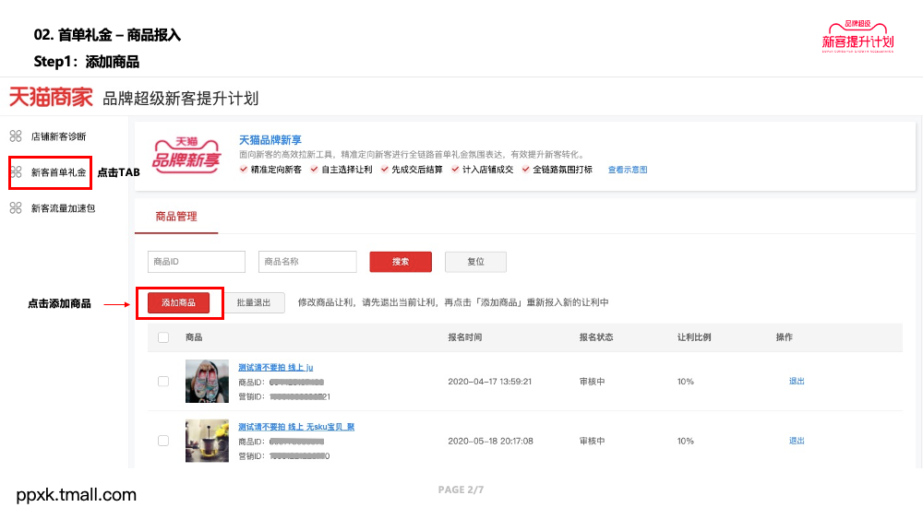
Task: Click the 全链路氛围打标 checkmark item
Action: point(557,170)
